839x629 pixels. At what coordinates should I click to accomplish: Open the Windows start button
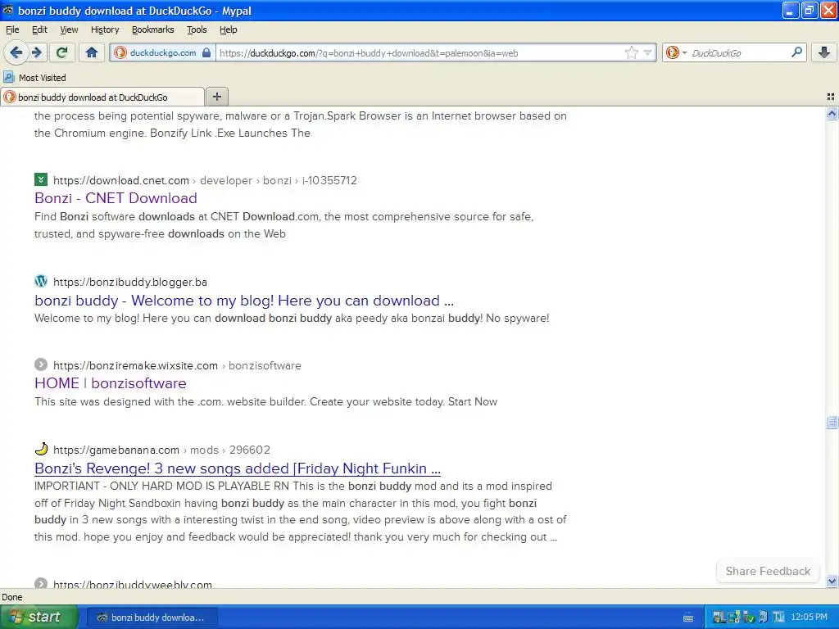pos(39,617)
